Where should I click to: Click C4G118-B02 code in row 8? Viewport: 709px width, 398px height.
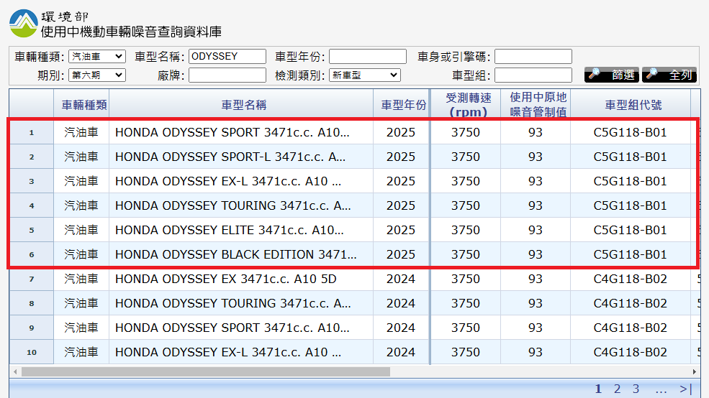click(x=630, y=303)
